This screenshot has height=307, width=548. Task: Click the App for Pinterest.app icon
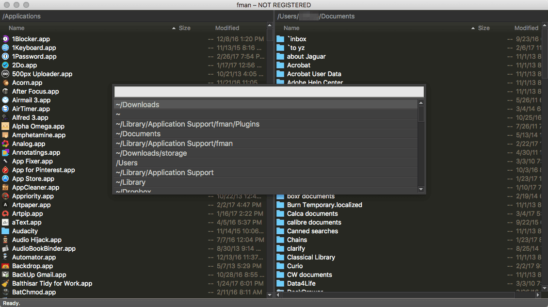click(5, 170)
